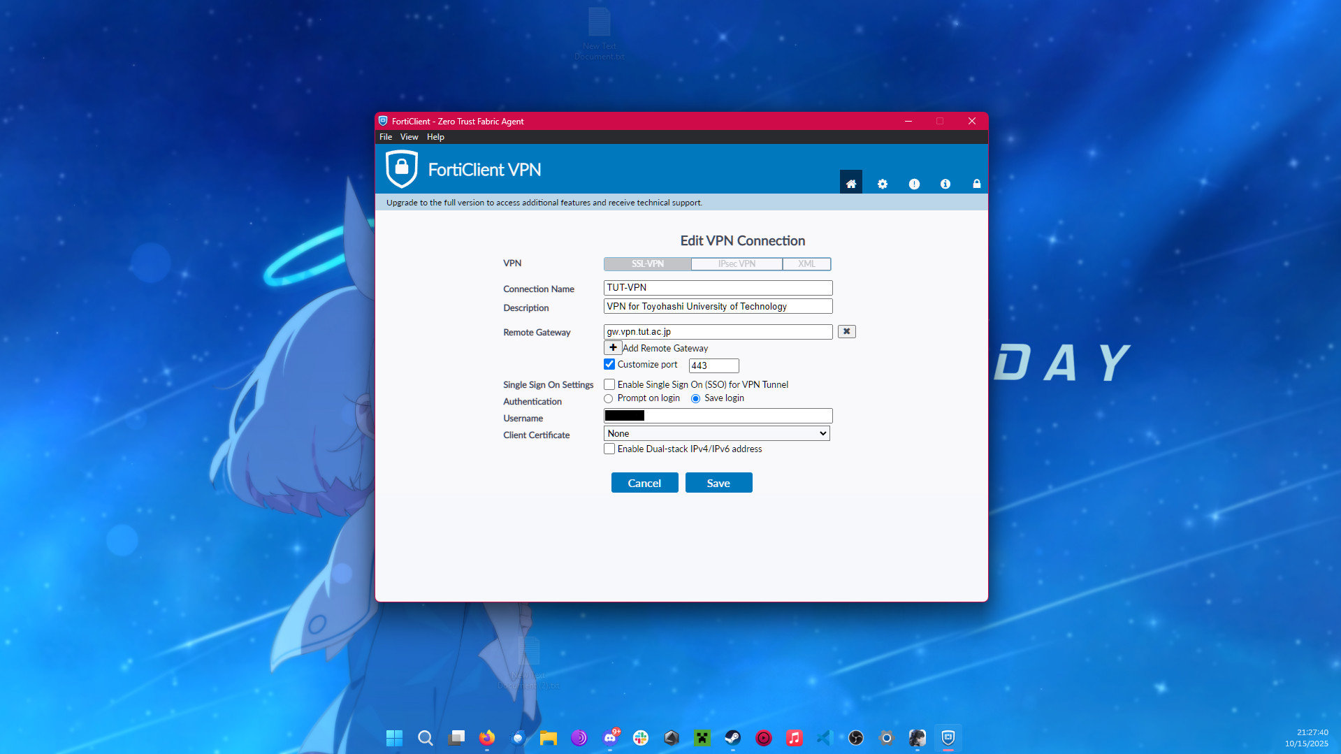Open the FortiClient home icon
This screenshot has height=754, width=1341.
[x=850, y=183]
